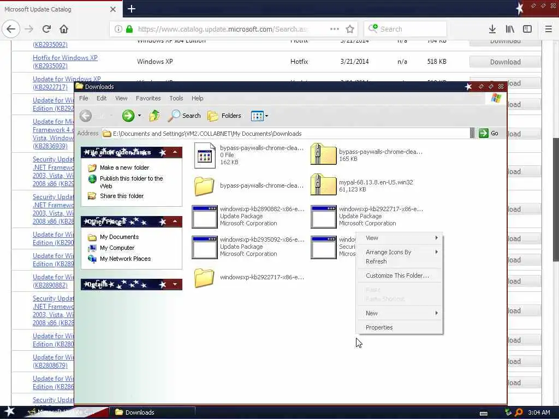Open the File menu in Downloads window
The image size is (559, 419).
coord(84,98)
